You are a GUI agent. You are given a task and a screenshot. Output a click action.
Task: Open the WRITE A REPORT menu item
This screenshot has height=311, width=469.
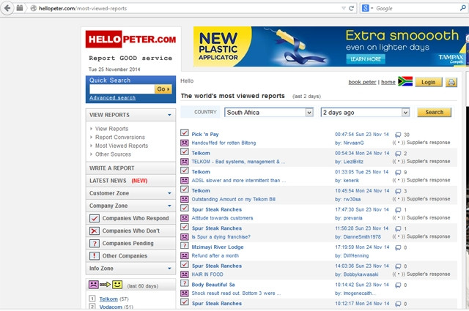coord(111,168)
